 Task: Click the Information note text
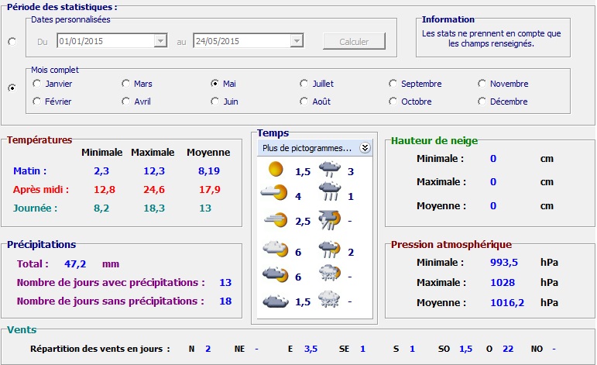tap(491, 39)
